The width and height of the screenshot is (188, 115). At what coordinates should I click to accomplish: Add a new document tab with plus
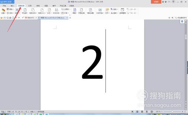pos(70,18)
